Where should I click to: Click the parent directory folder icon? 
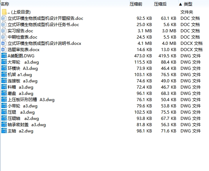coord(4,12)
